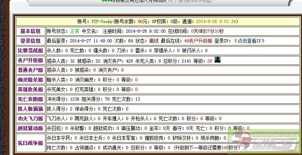The image size is (302, 155).
Task: Select the 登录信息 row header
Action: pos(30,41)
